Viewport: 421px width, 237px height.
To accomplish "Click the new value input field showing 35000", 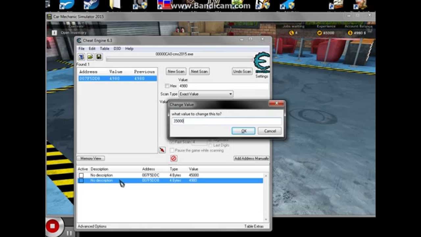I will coord(227,121).
